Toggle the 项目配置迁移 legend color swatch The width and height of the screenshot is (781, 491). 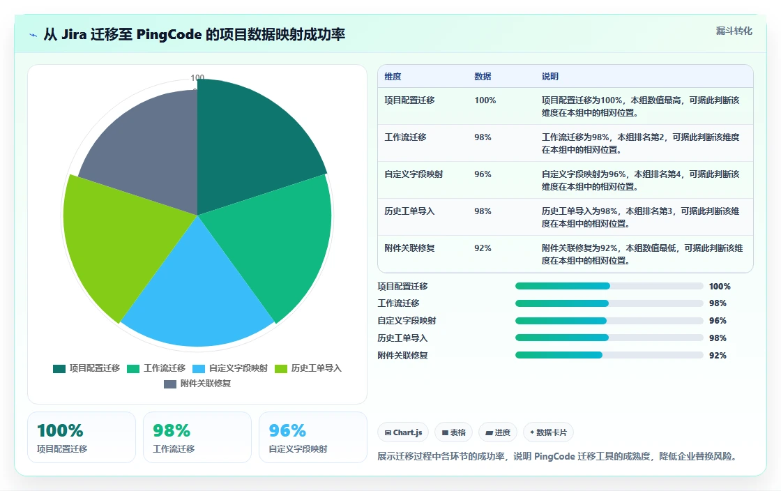click(x=59, y=368)
